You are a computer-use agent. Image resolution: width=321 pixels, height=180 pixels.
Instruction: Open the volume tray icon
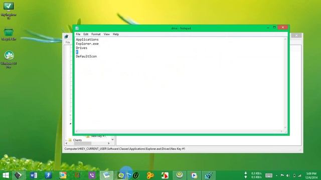(x=288, y=175)
